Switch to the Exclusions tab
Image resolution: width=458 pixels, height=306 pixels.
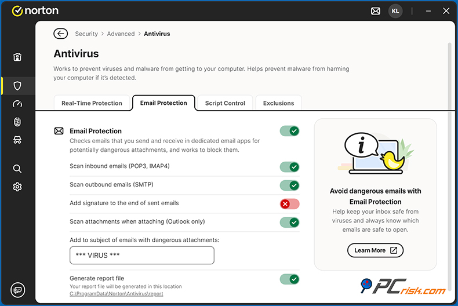coord(278,103)
